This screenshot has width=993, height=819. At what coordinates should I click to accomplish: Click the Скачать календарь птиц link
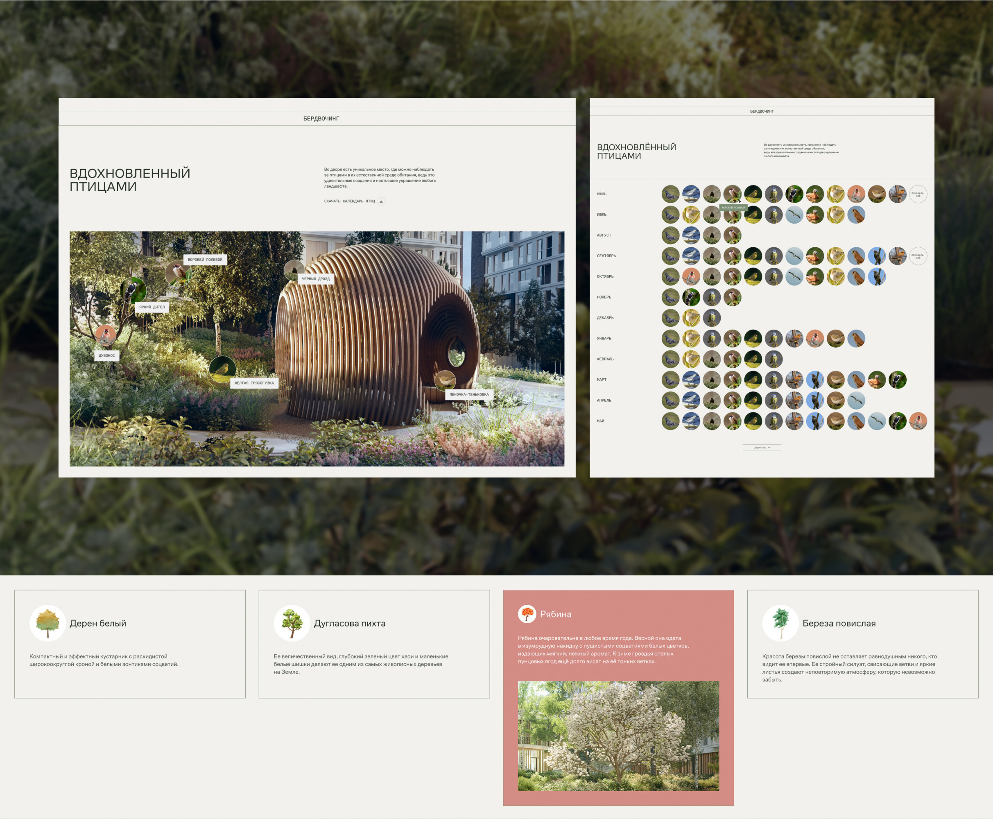tap(349, 201)
